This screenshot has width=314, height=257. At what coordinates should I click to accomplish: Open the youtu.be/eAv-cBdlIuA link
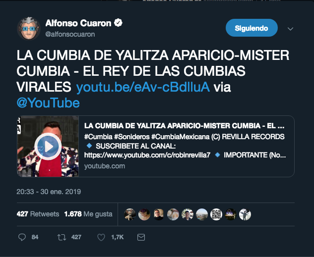[143, 87]
